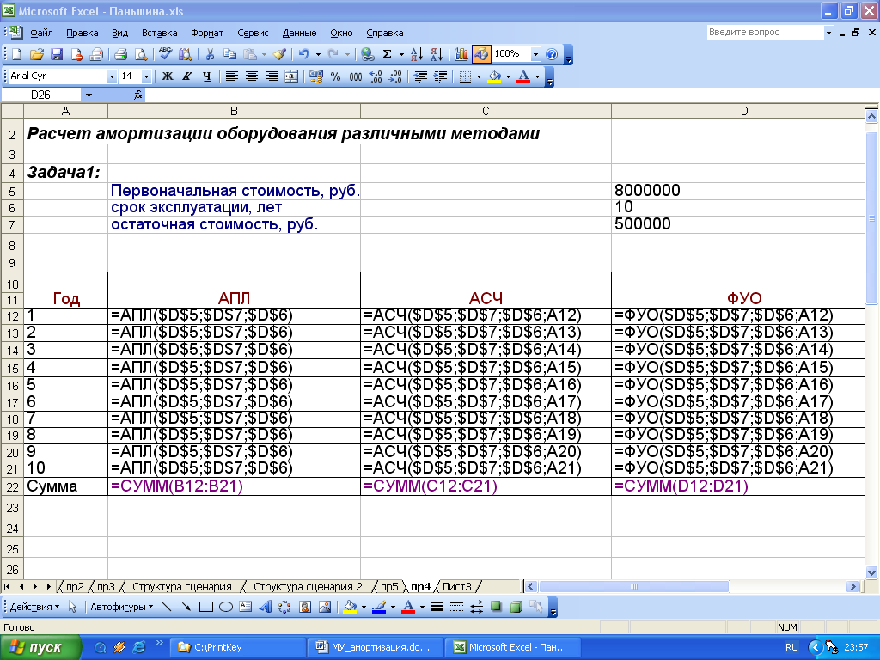Viewport: 880px width, 660px height.
Task: Align cell text to the right
Action: [x=271, y=76]
